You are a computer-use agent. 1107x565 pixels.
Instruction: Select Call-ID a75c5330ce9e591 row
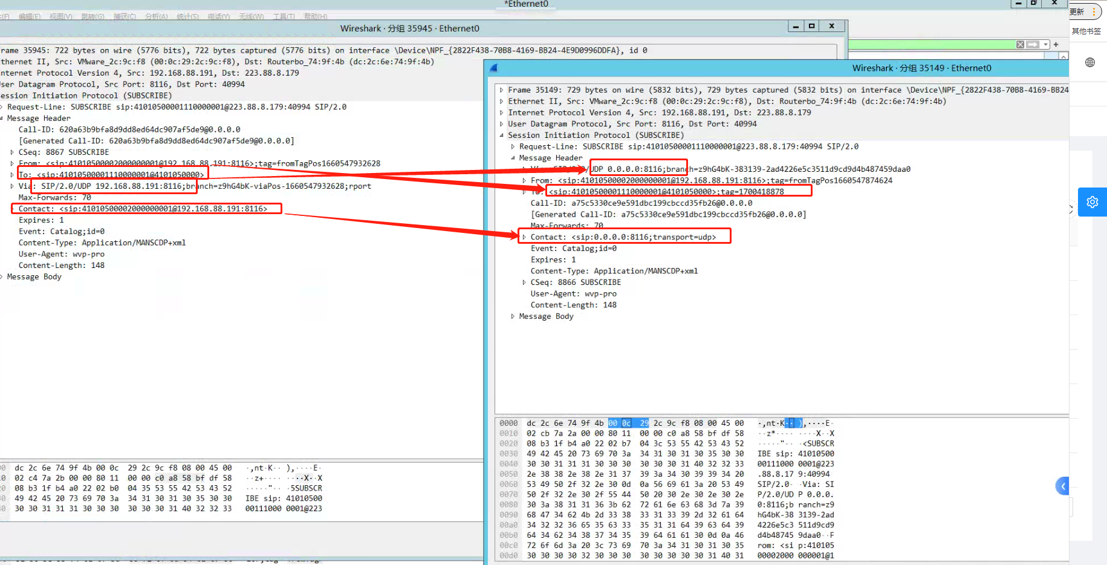[641, 203]
